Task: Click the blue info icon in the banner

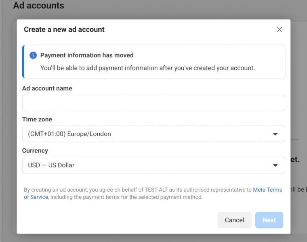Action: pyautogui.click(x=33, y=55)
